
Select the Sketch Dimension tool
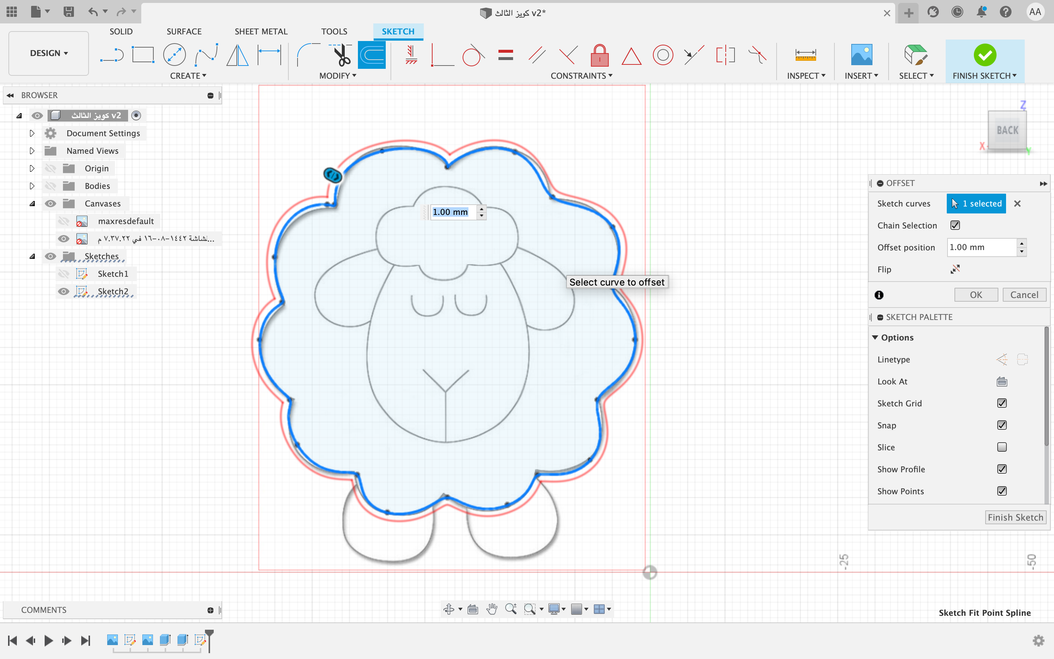269,55
